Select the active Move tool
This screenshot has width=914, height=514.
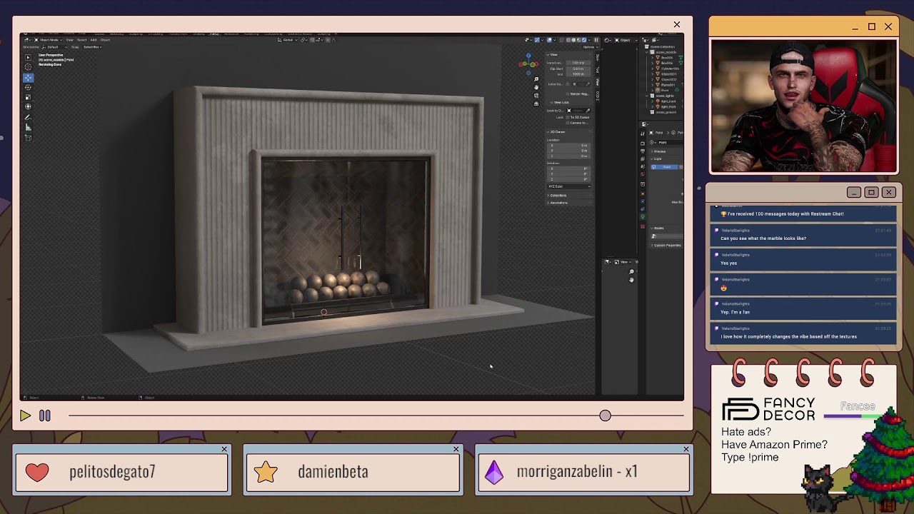pyautogui.click(x=29, y=78)
